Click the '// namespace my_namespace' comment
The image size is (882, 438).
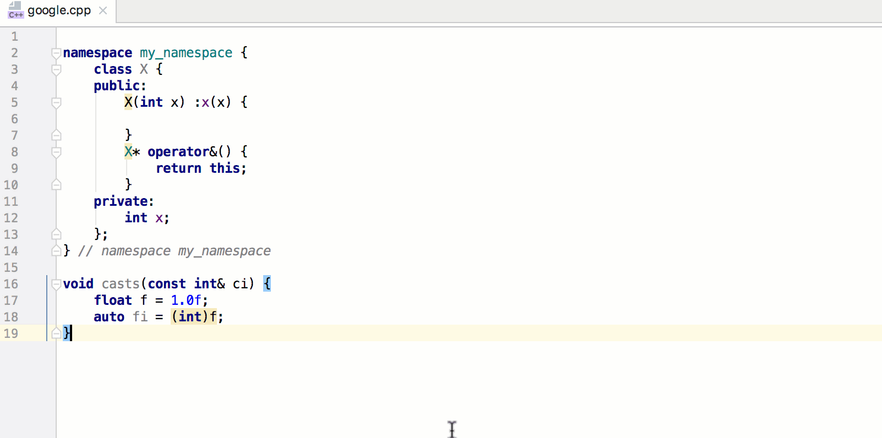click(175, 251)
